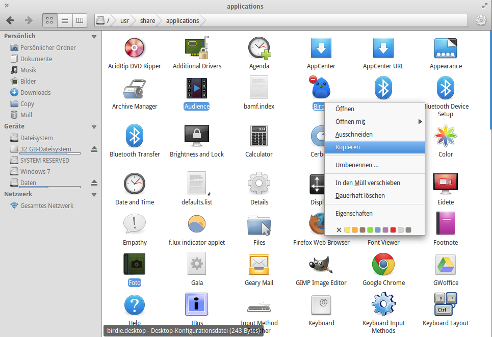This screenshot has width=492, height=337.
Task: Select the Eidete screen recorder icon
Action: 446,183
